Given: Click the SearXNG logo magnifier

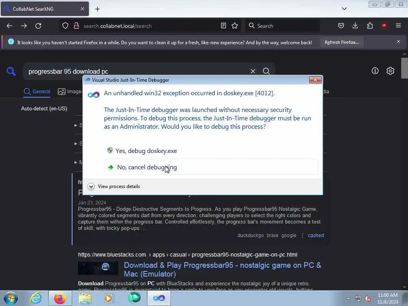Looking at the screenshot, I should pyautogui.click(x=11, y=71).
